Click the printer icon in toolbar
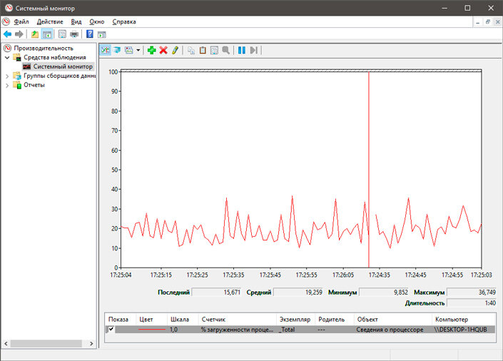Image resolution: width=503 pixels, height=361 pixels. [x=74, y=34]
